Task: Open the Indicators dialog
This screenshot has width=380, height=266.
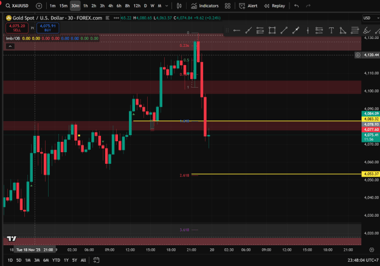Action: [x=205, y=6]
